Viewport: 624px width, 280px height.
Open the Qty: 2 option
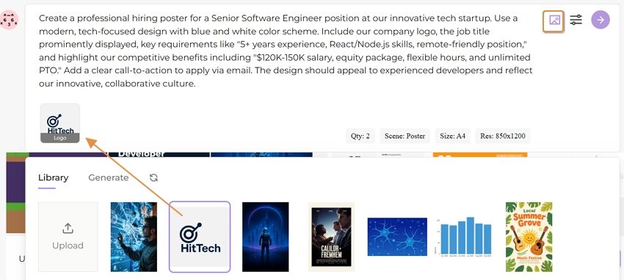point(360,136)
